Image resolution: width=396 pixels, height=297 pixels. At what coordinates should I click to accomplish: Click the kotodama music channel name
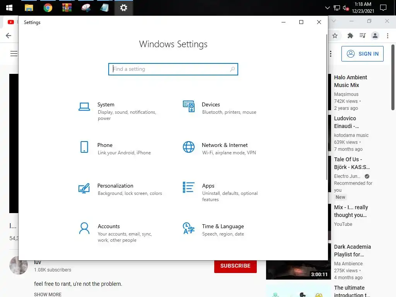[x=351, y=135]
